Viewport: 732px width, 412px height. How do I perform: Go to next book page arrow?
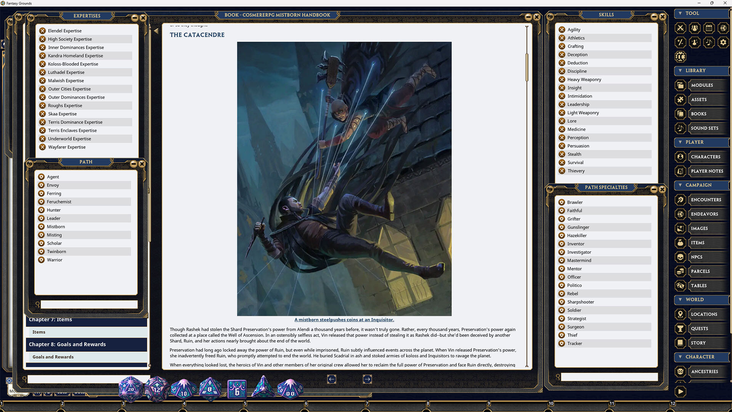(367, 379)
